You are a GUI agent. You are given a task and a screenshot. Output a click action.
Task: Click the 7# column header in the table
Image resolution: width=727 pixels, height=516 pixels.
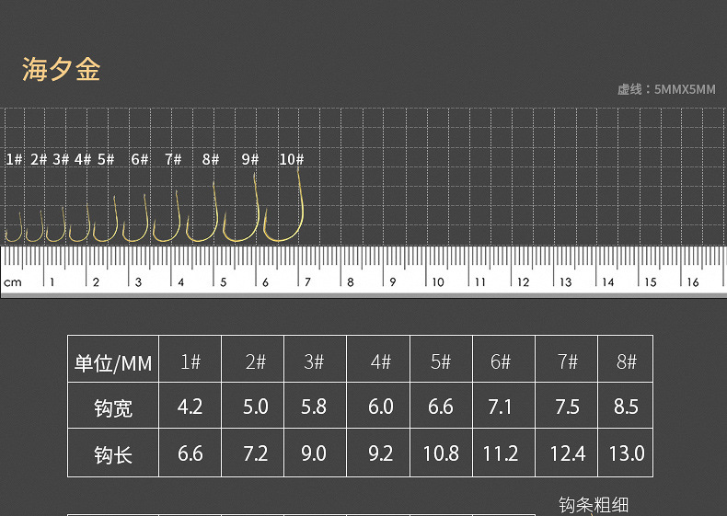(568, 361)
